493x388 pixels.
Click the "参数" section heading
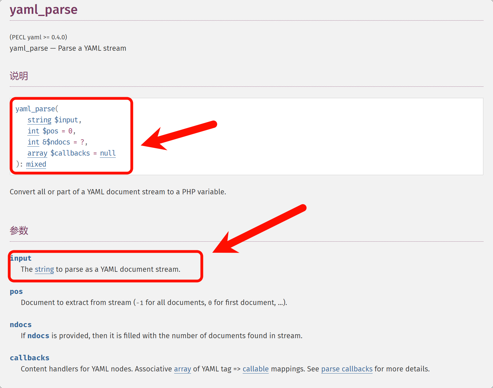[19, 231]
